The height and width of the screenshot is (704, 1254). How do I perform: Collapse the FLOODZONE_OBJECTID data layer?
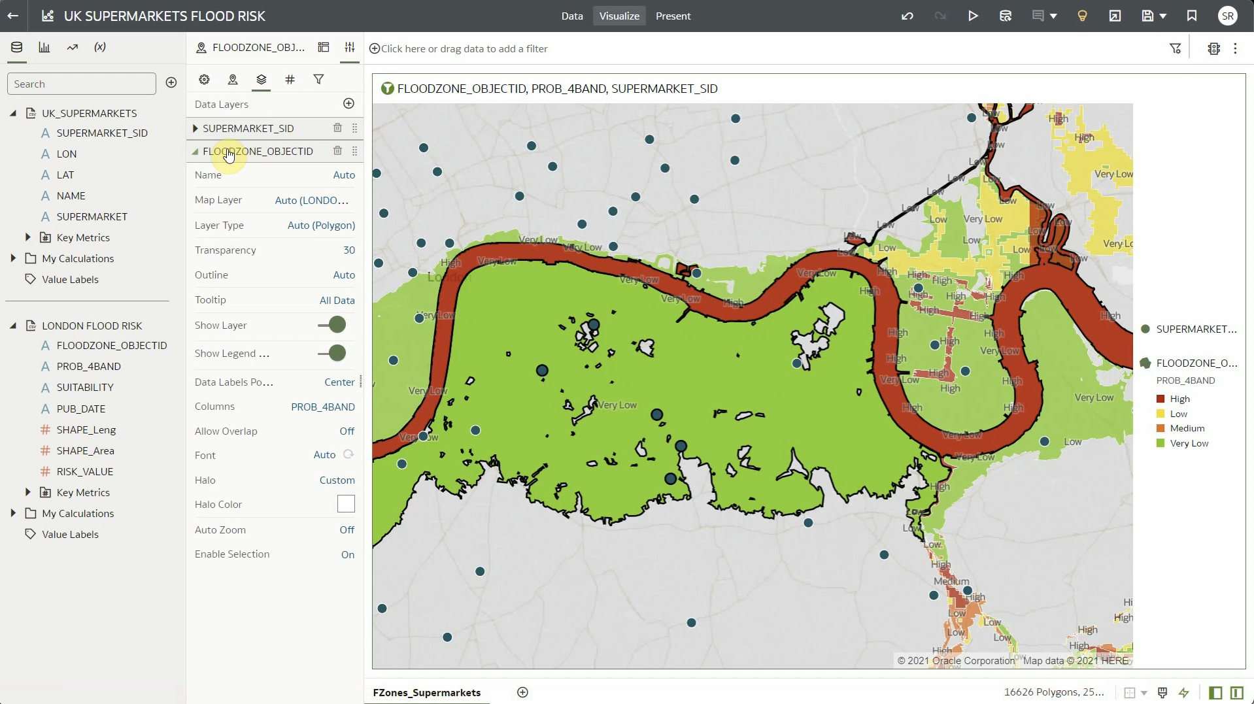click(194, 151)
